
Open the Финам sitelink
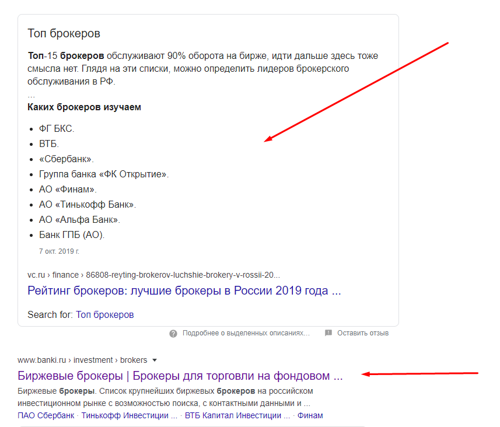(x=311, y=415)
